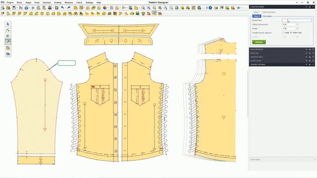Click the blue printer icon in toolbar

26,8
